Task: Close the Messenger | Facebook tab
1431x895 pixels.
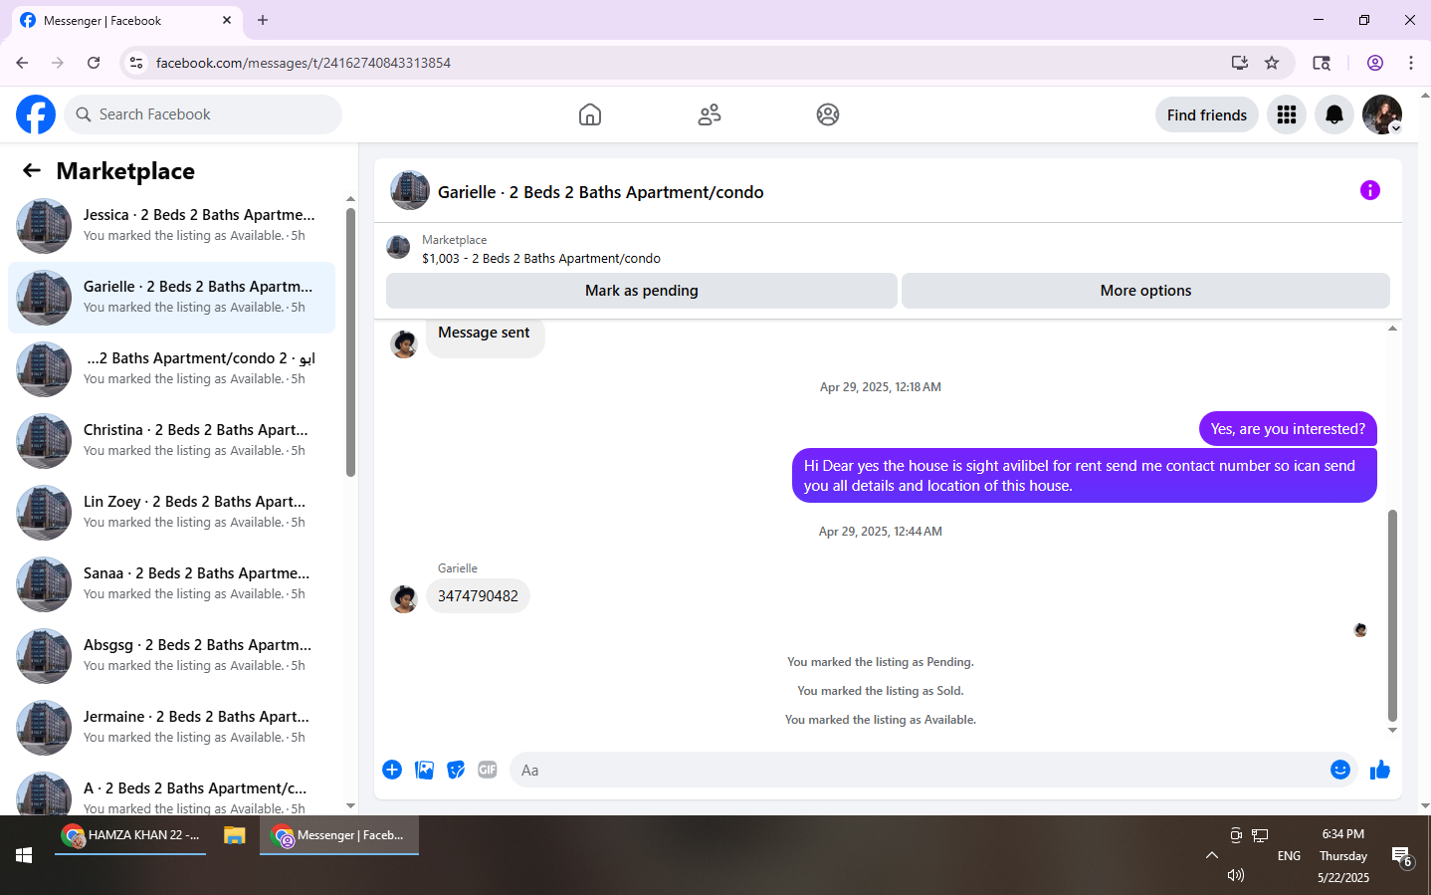Action: [227, 20]
